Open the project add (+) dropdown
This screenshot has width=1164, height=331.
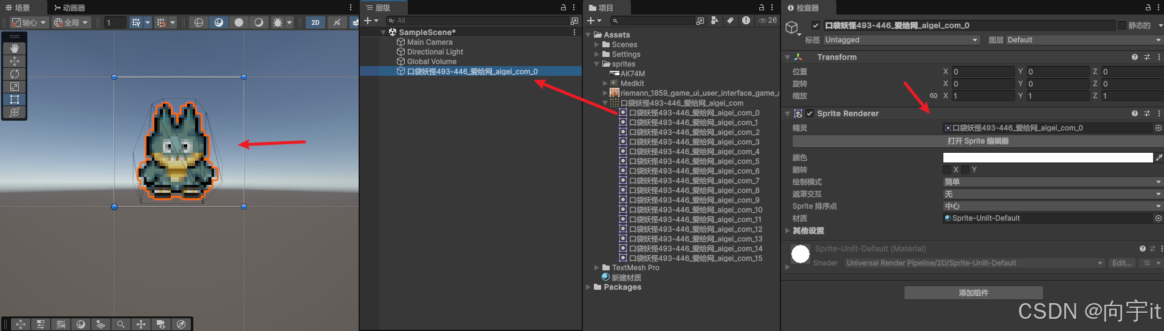[594, 21]
